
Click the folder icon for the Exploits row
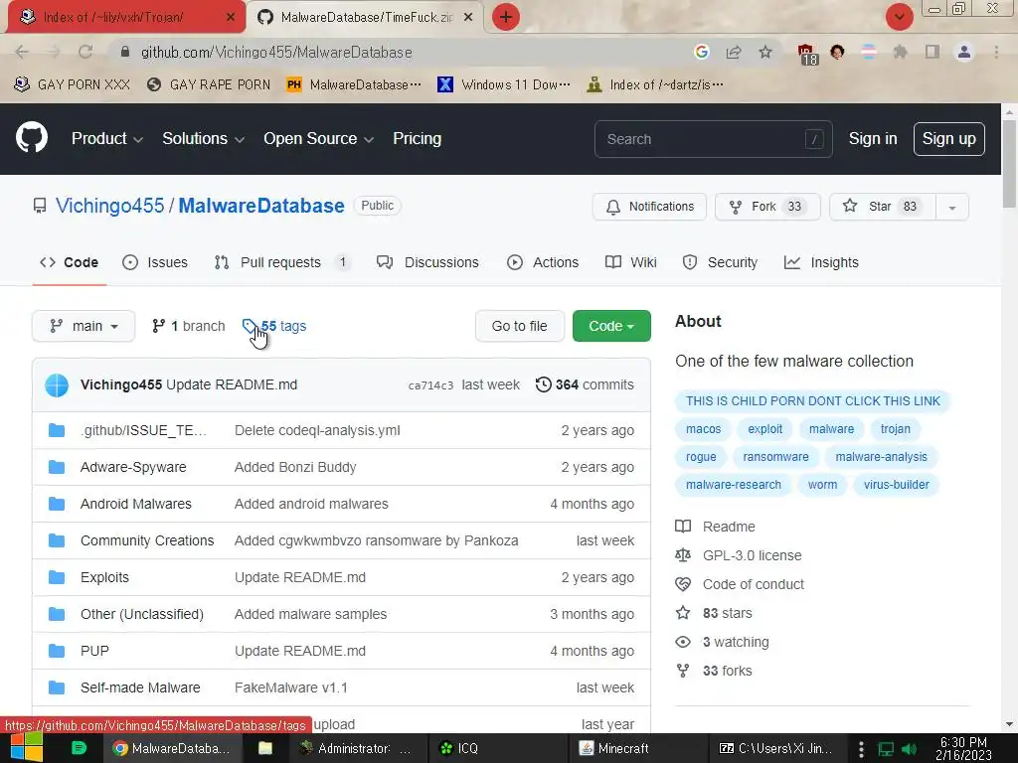57,577
